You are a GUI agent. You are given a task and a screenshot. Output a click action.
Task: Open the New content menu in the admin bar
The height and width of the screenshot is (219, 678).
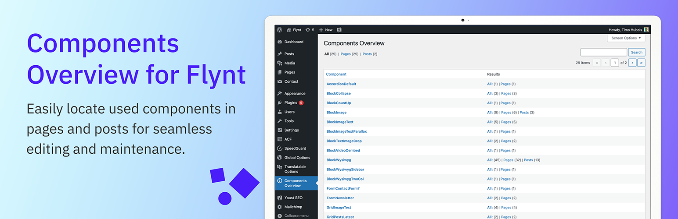point(326,30)
